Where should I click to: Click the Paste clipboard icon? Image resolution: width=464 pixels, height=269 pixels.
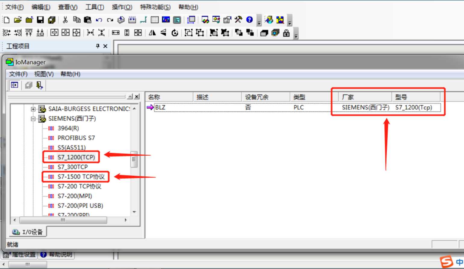click(x=88, y=20)
